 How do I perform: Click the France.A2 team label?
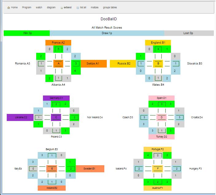pos(58,43)
